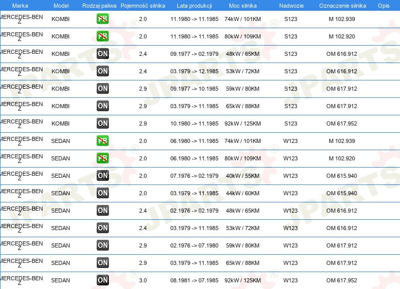Screen dimensions: 400x289
Task: Click the PB fuel icon for SEDAN 80kW / 109KM
Action: [x=102, y=158]
